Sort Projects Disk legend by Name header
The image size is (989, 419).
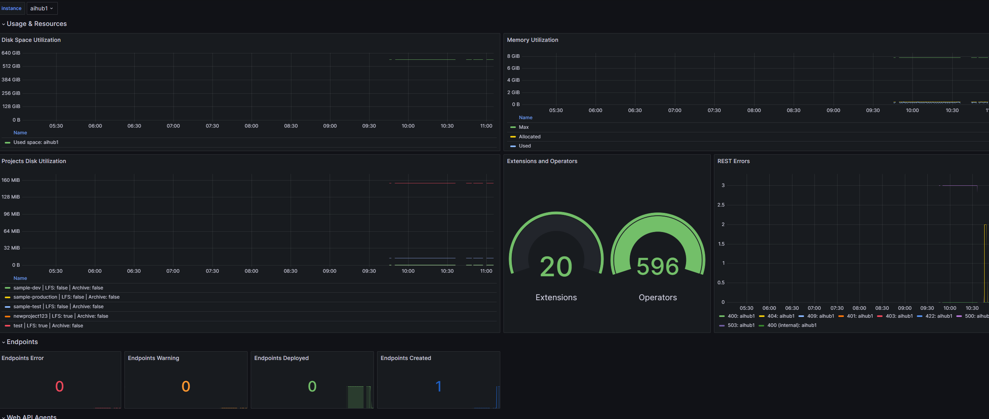(20, 278)
